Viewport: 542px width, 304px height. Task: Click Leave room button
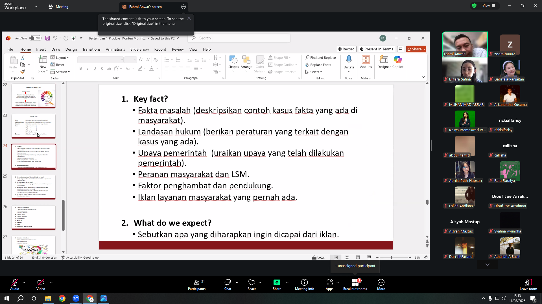pyautogui.click(x=528, y=284)
